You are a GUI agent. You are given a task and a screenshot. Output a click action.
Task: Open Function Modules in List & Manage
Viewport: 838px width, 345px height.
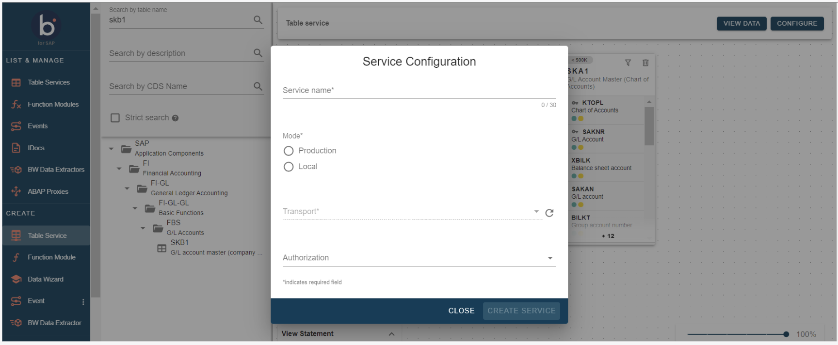point(53,104)
